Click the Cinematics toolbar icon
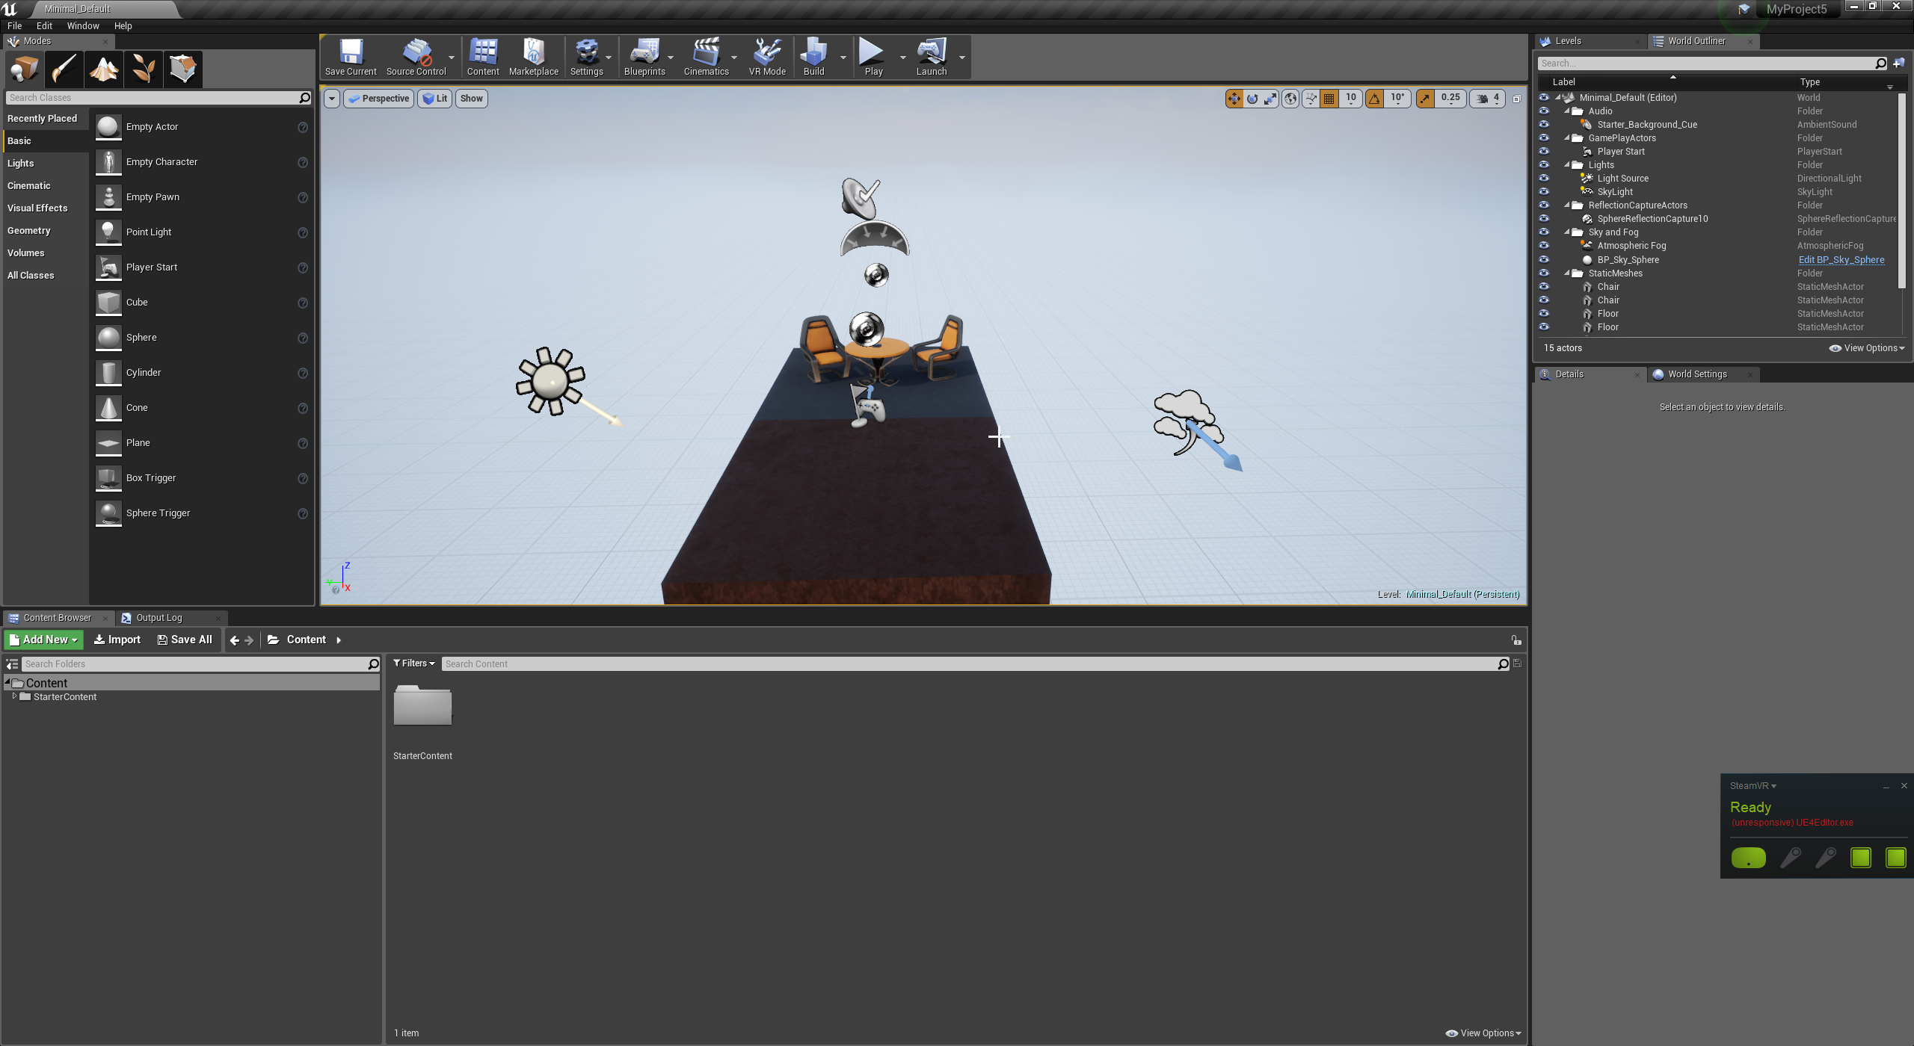Image resolution: width=1914 pixels, height=1046 pixels. pos(706,56)
